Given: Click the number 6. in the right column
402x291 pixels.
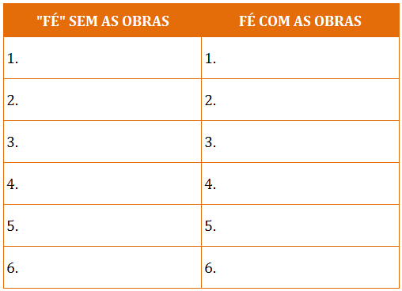Looking at the screenshot, I should 210,268.
